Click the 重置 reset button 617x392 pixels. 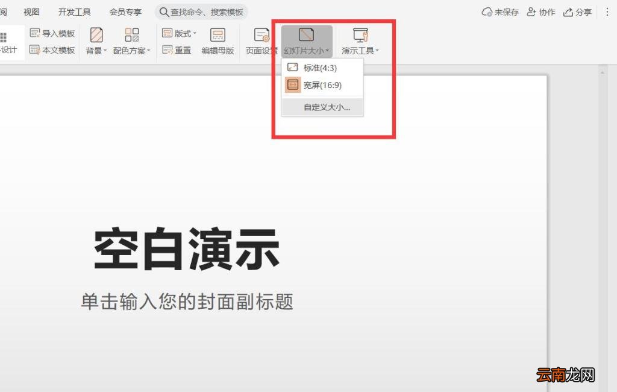(177, 50)
